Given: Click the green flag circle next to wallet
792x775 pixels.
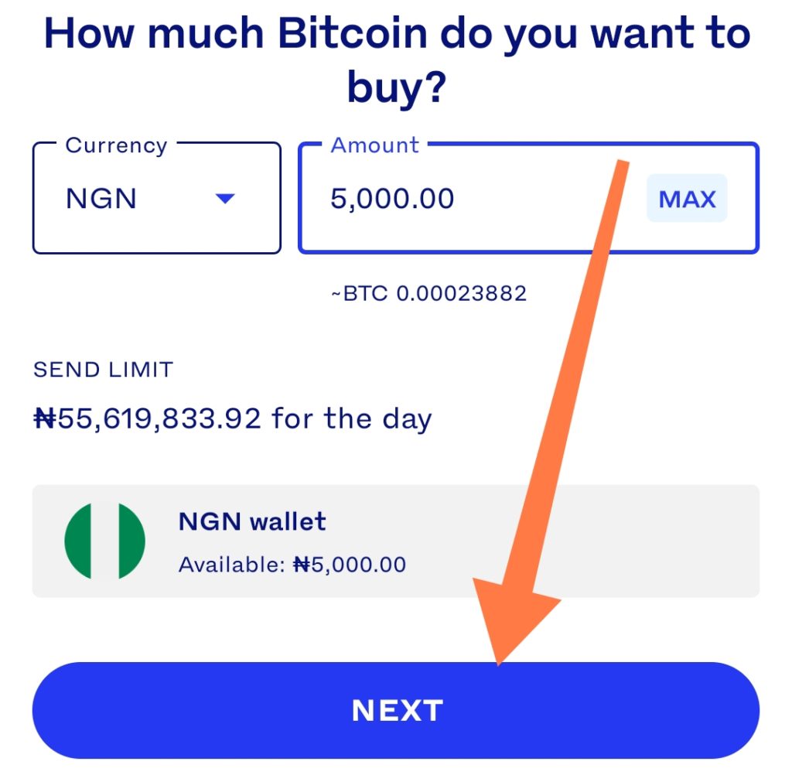Looking at the screenshot, I should (x=104, y=540).
